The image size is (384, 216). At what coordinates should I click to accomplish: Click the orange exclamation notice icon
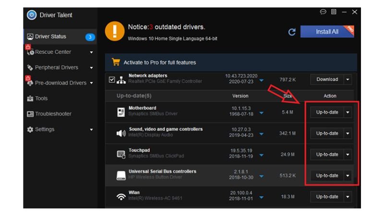coord(115,31)
